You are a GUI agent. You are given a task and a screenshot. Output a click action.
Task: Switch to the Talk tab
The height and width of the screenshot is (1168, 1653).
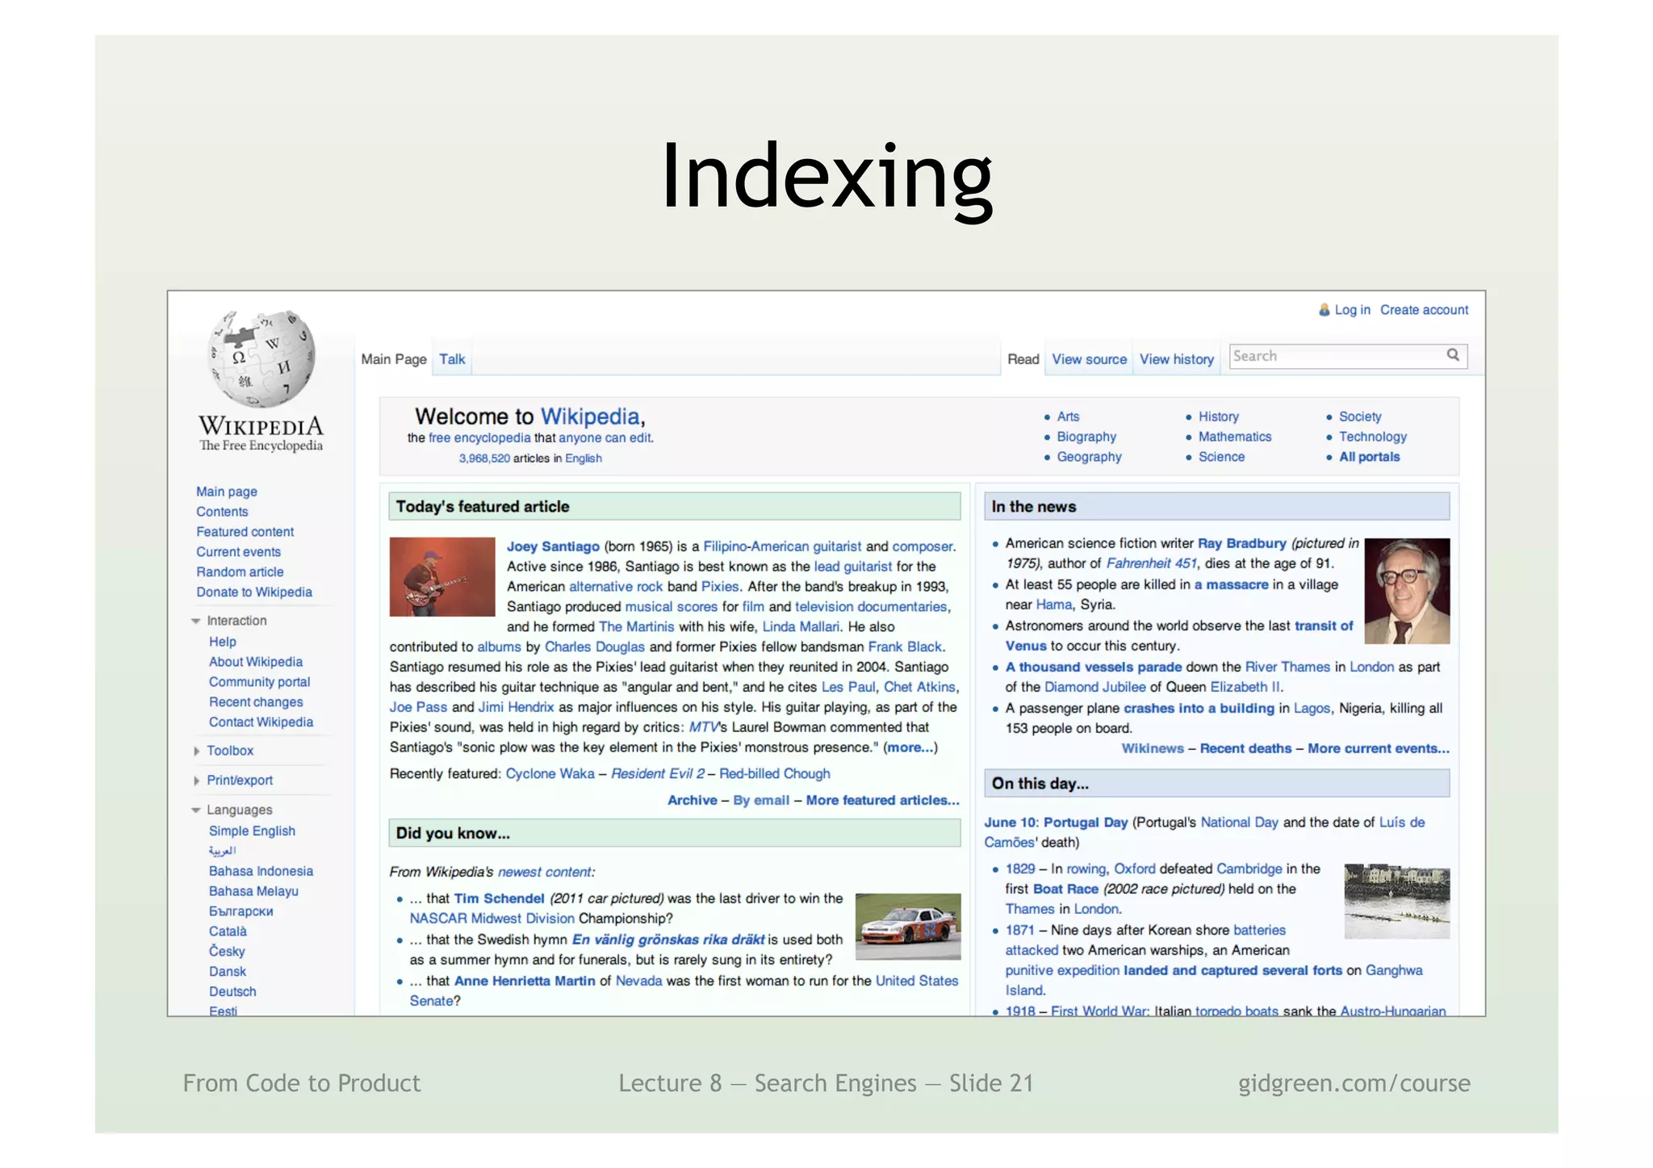452,359
